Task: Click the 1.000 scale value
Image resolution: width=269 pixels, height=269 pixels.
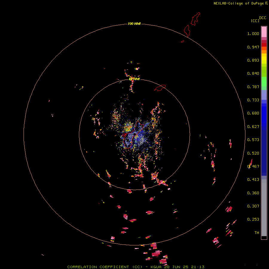Action: point(253,33)
